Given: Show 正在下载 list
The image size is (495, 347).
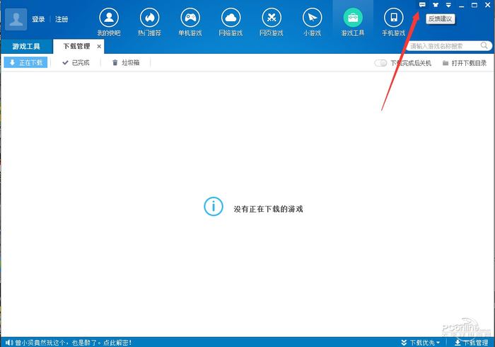Looking at the screenshot, I should click(x=26, y=62).
